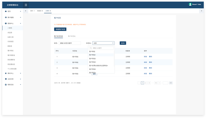
Task: Close the 二维码 tab with its x
Action: click(50, 11)
